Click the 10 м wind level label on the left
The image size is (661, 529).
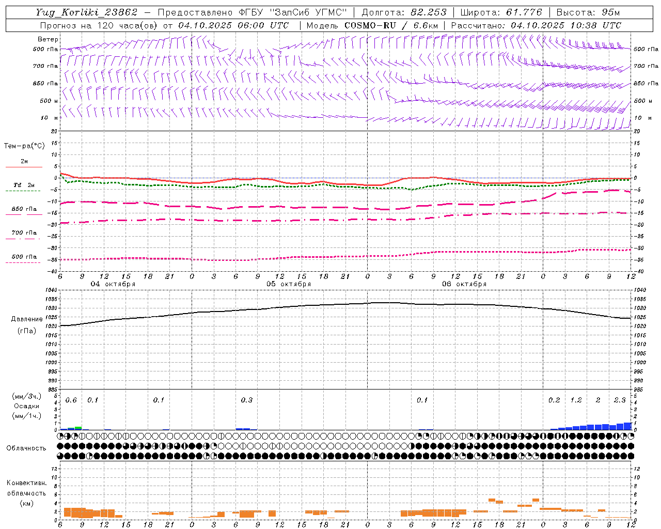click(49, 118)
